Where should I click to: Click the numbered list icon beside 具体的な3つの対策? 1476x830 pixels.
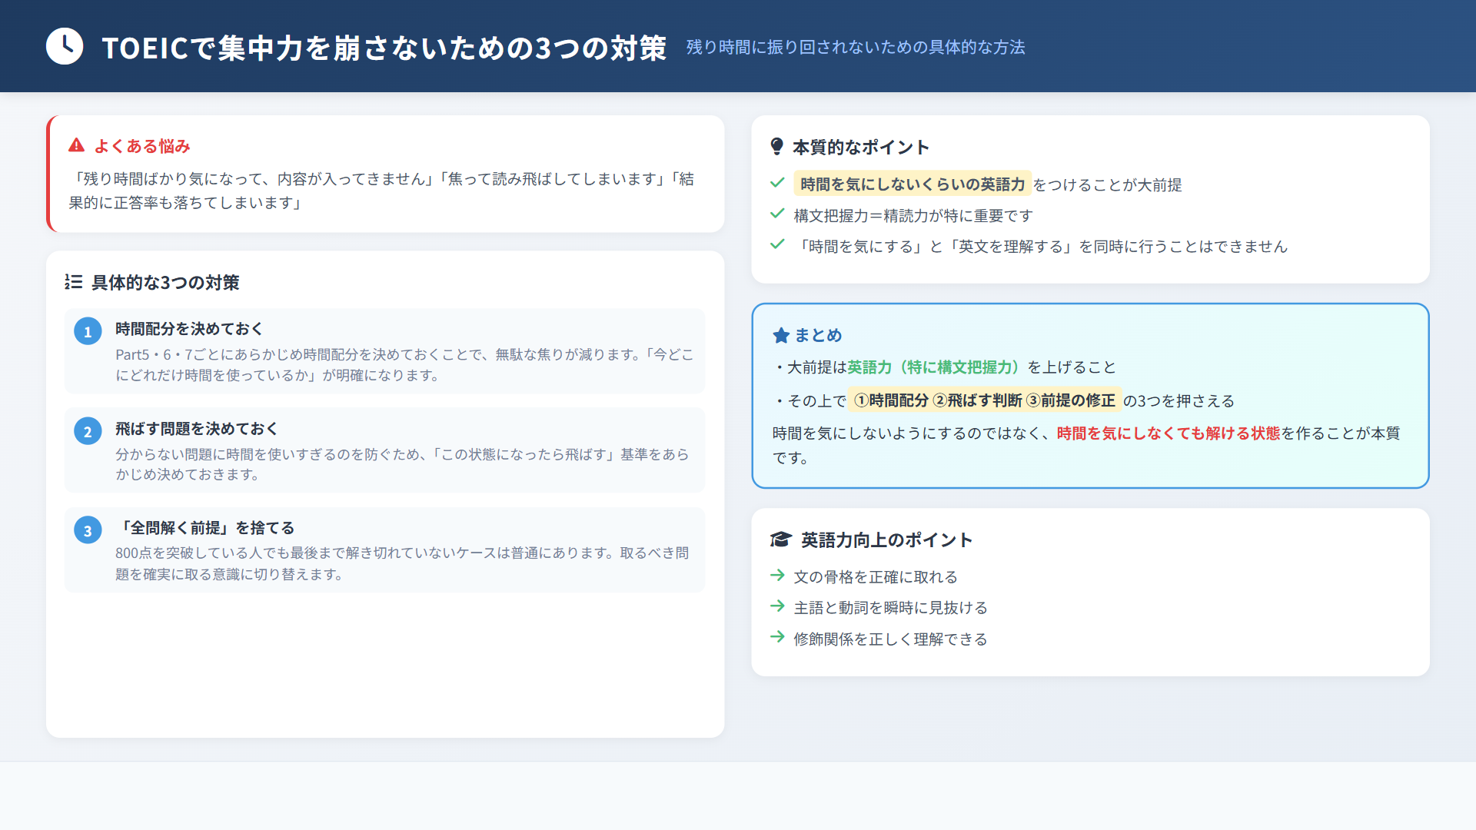tap(74, 282)
